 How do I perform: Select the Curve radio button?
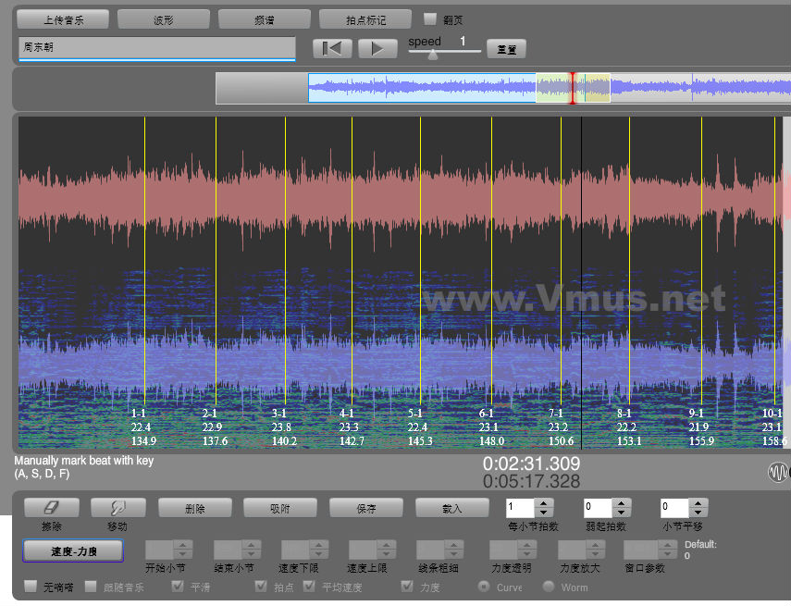coord(483,587)
